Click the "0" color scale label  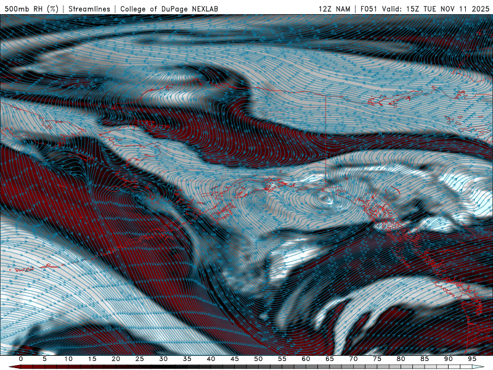tap(21, 359)
